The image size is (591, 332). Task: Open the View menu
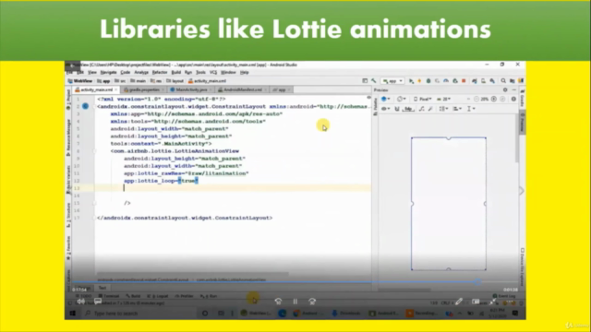pyautogui.click(x=92, y=72)
